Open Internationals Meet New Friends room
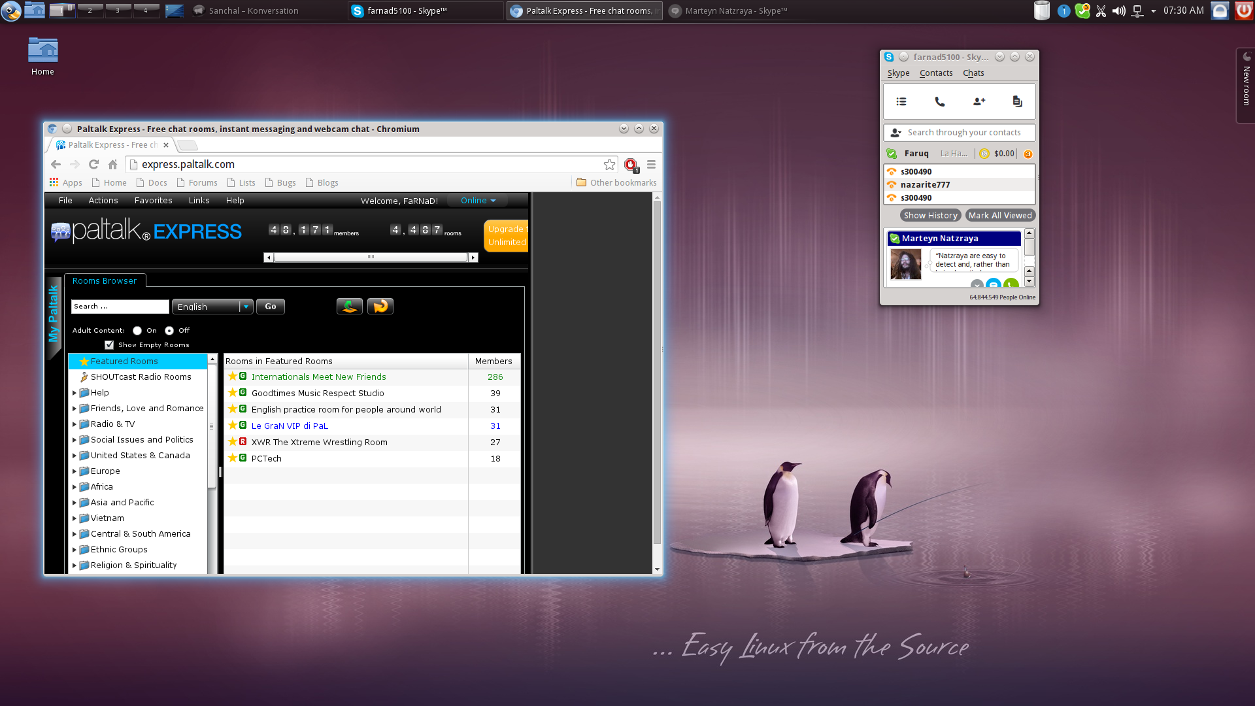This screenshot has height=706, width=1255. pos(318,377)
